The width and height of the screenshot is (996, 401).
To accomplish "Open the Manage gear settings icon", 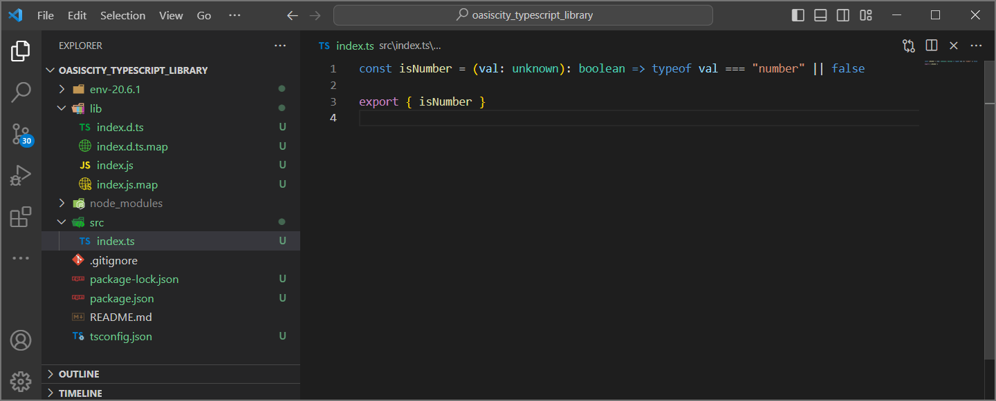I will tap(21, 381).
